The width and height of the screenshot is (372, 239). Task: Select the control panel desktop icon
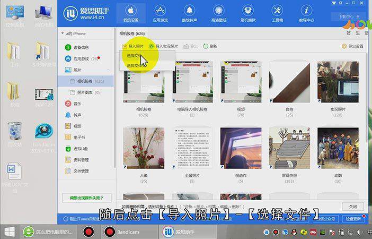click(x=15, y=16)
